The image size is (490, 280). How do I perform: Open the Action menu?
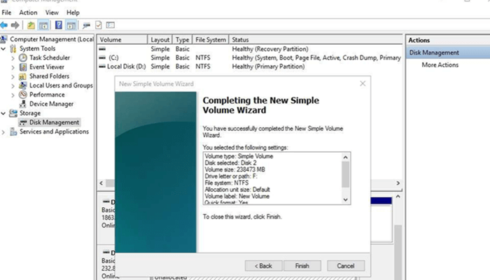[x=29, y=13]
